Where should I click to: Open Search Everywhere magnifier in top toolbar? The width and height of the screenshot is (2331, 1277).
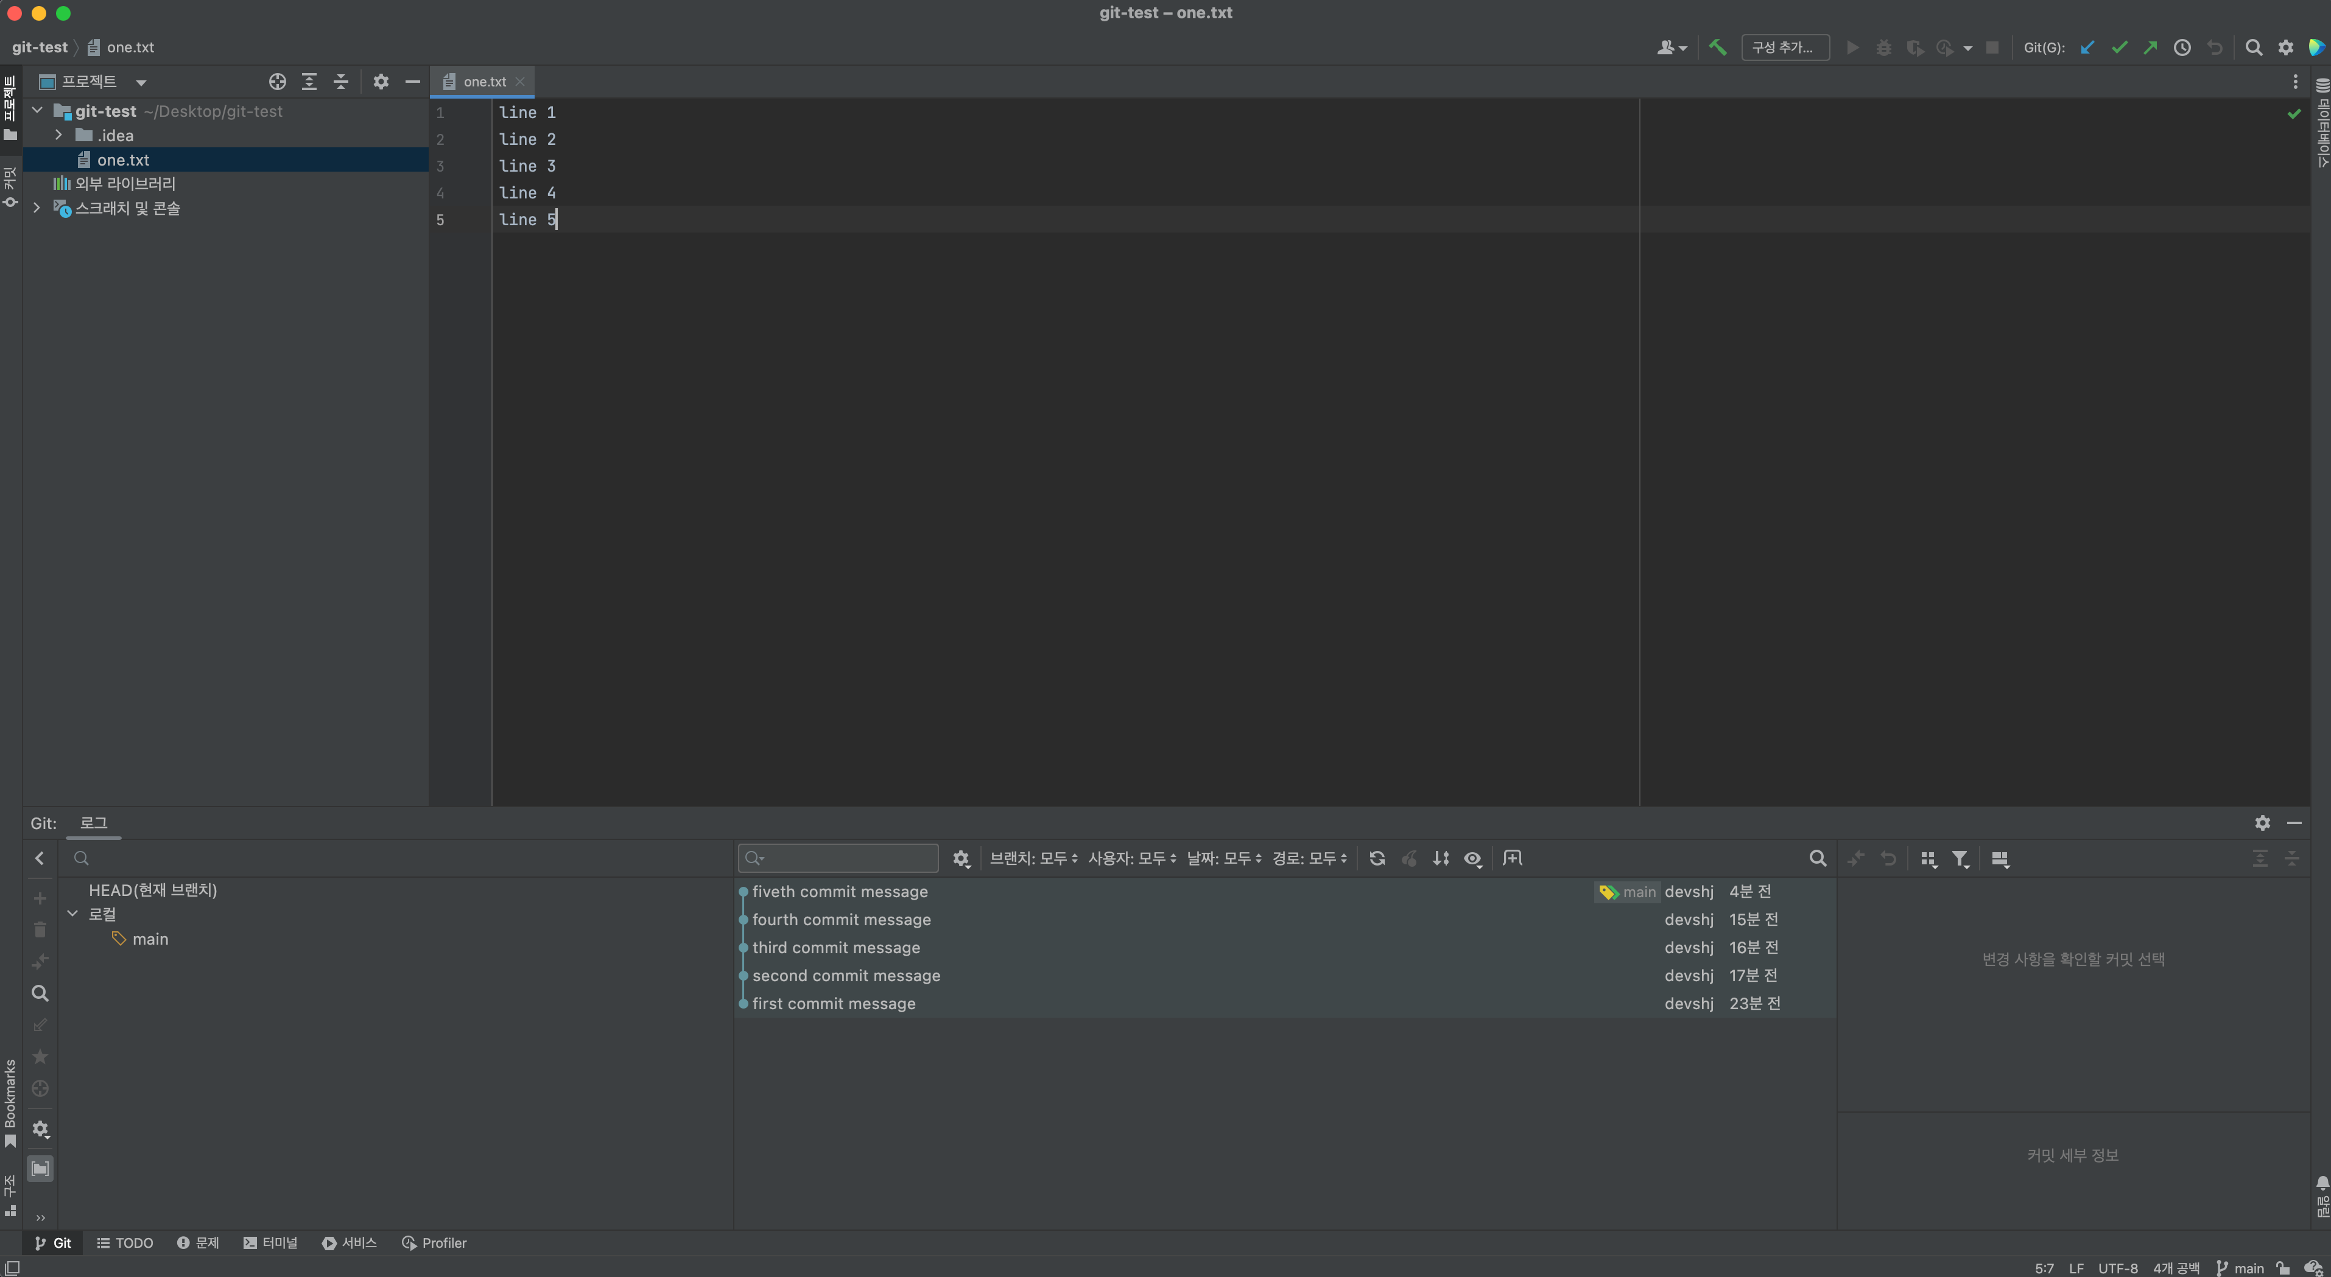(x=2254, y=47)
